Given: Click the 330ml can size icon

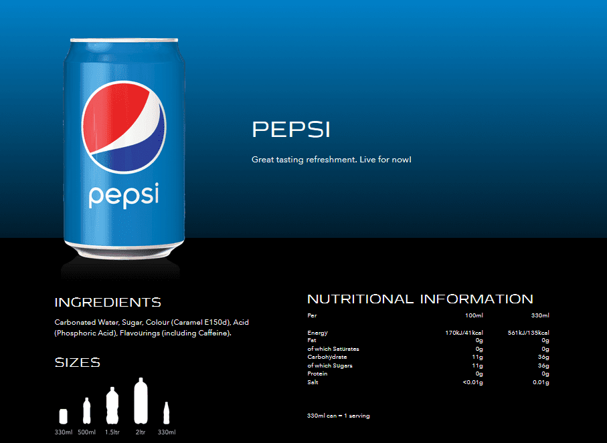Looking at the screenshot, I should click(x=64, y=416).
